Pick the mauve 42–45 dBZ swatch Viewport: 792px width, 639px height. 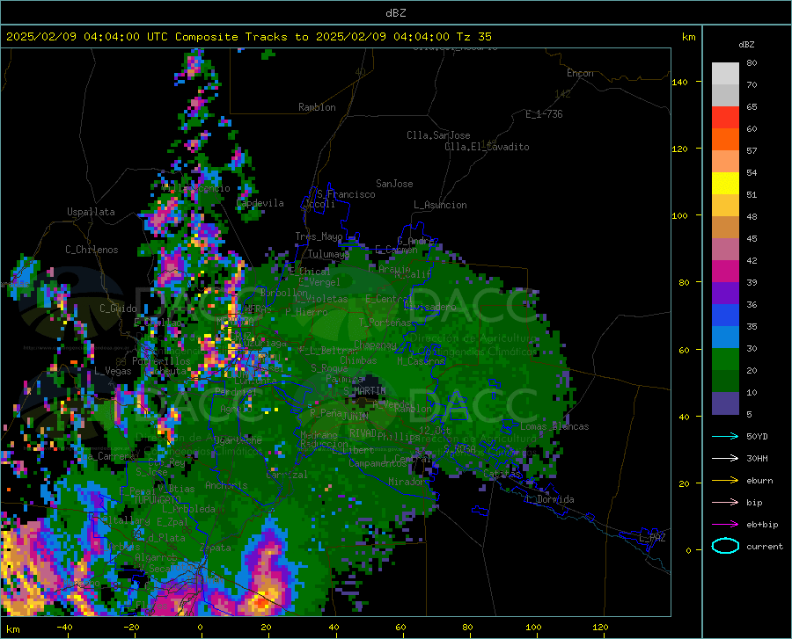click(x=725, y=250)
